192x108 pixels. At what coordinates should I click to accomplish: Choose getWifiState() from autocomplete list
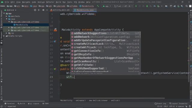point(105,65)
